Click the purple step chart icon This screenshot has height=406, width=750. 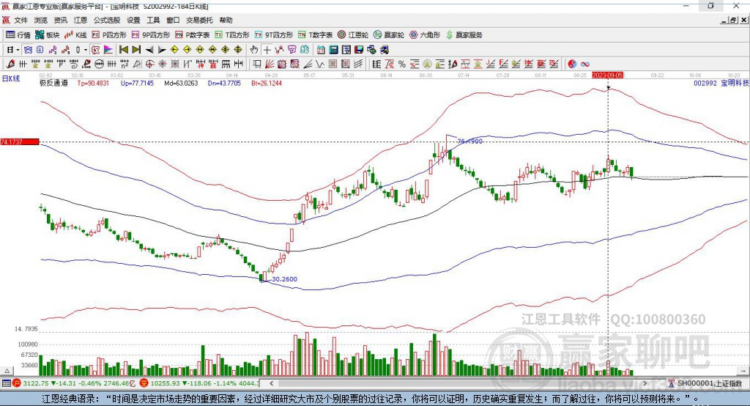click(x=52, y=50)
